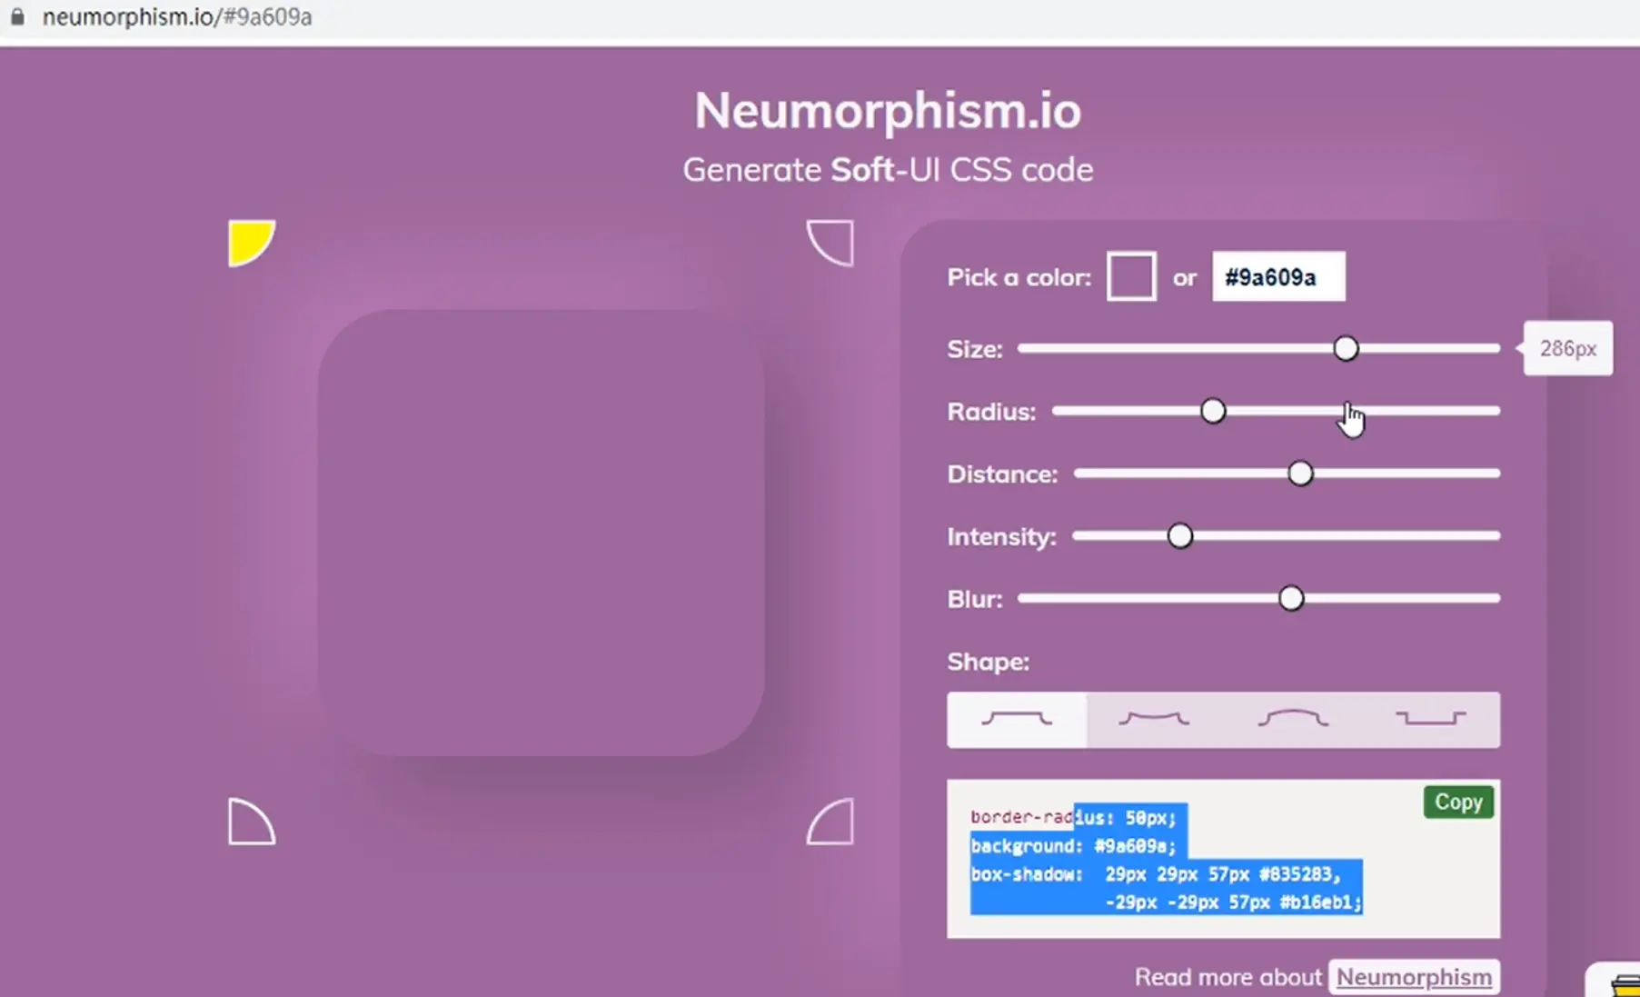Click the 'Generate Soft-UI CSS code' subtitle
The width and height of the screenshot is (1640, 997).
(x=888, y=170)
